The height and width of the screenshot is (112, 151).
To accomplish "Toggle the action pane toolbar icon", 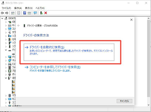I will (x=29, y=13).
